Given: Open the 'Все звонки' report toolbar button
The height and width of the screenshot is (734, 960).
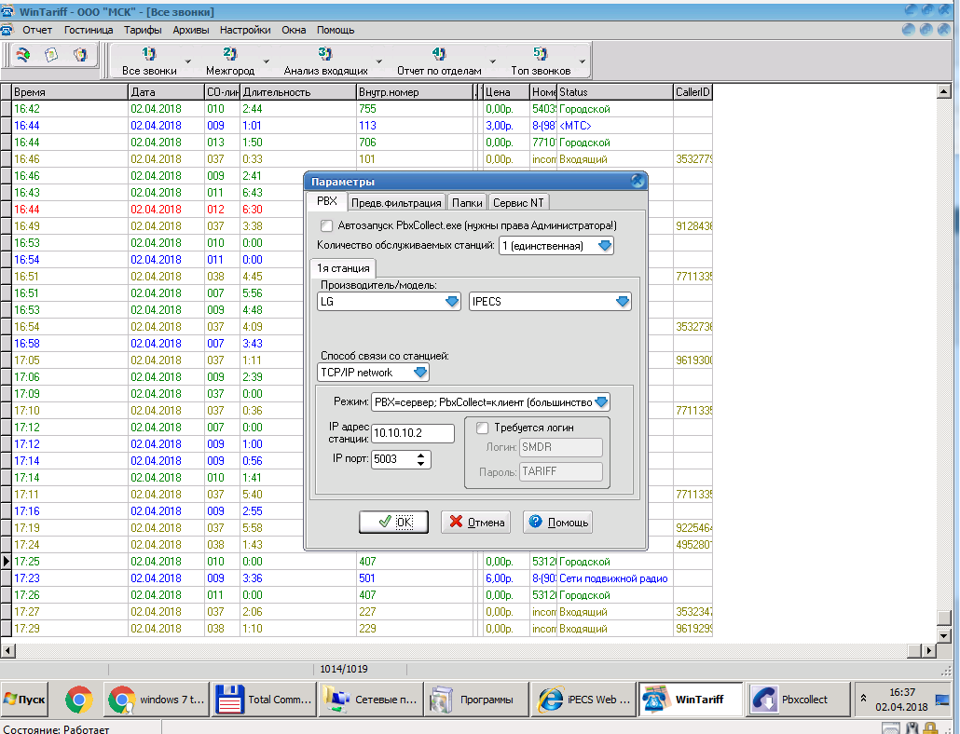Looking at the screenshot, I should click(x=149, y=61).
